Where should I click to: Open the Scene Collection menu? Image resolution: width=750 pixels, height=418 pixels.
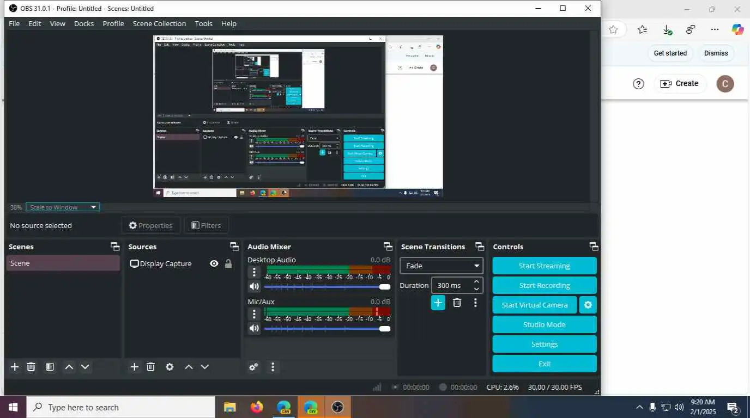159,23
